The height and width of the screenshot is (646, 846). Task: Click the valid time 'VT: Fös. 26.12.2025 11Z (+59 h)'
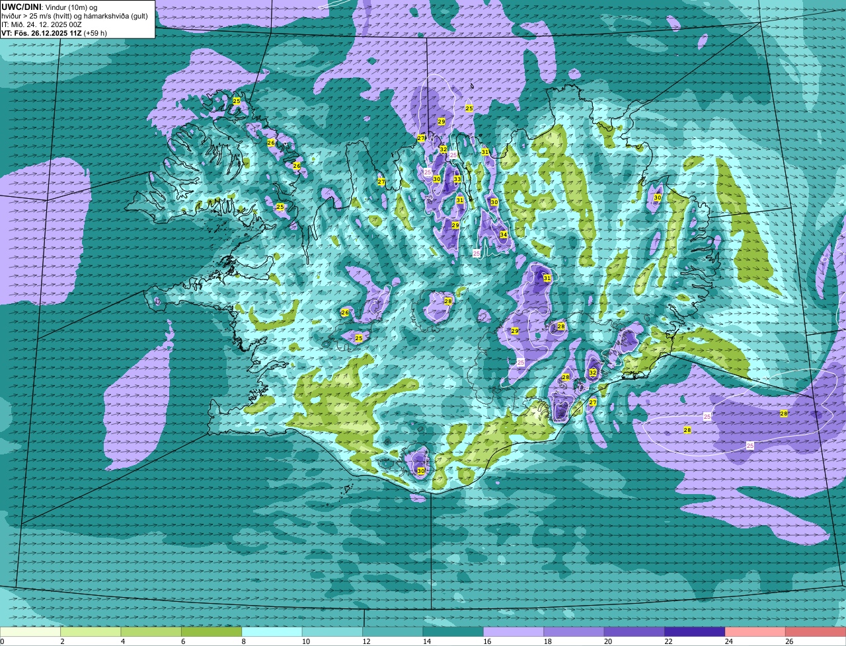click(x=54, y=32)
